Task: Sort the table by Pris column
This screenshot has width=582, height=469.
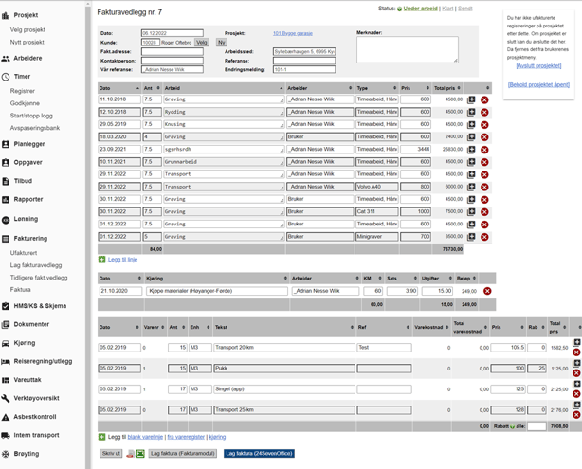Action: click(x=415, y=87)
